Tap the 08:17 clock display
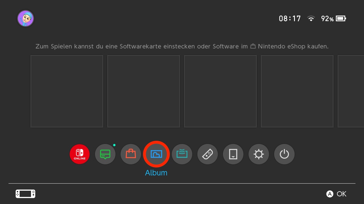The height and width of the screenshot is (204, 364). [x=290, y=19]
